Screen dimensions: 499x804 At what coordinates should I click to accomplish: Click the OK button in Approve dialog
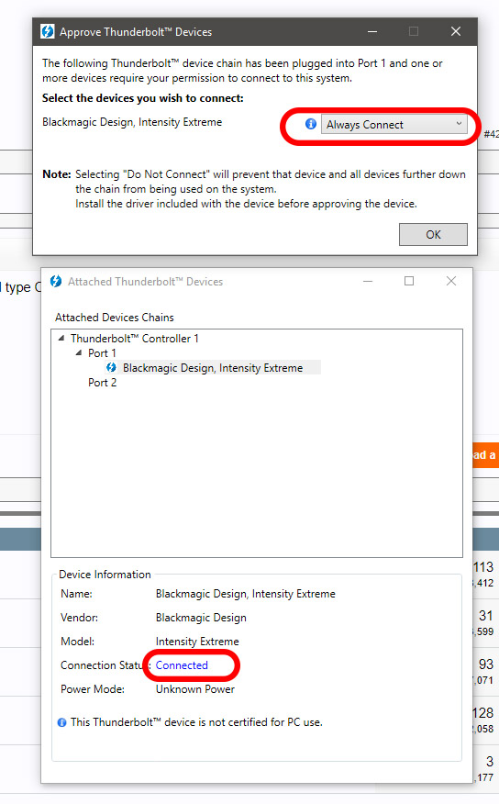[x=433, y=234]
